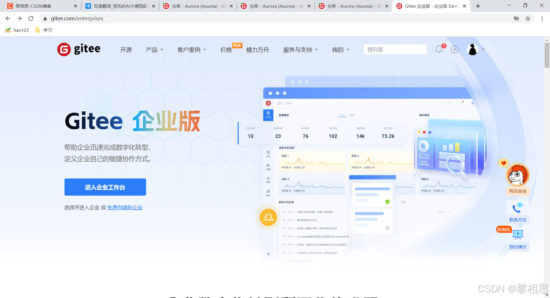Screen dimensions: 550x298
Task: Open the user avatar menu
Action: 473,49
